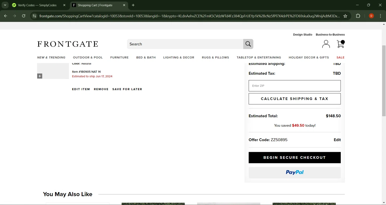This screenshot has height=205, width=386.
Task: Open the Chrome three-dot menu
Action: click(381, 16)
